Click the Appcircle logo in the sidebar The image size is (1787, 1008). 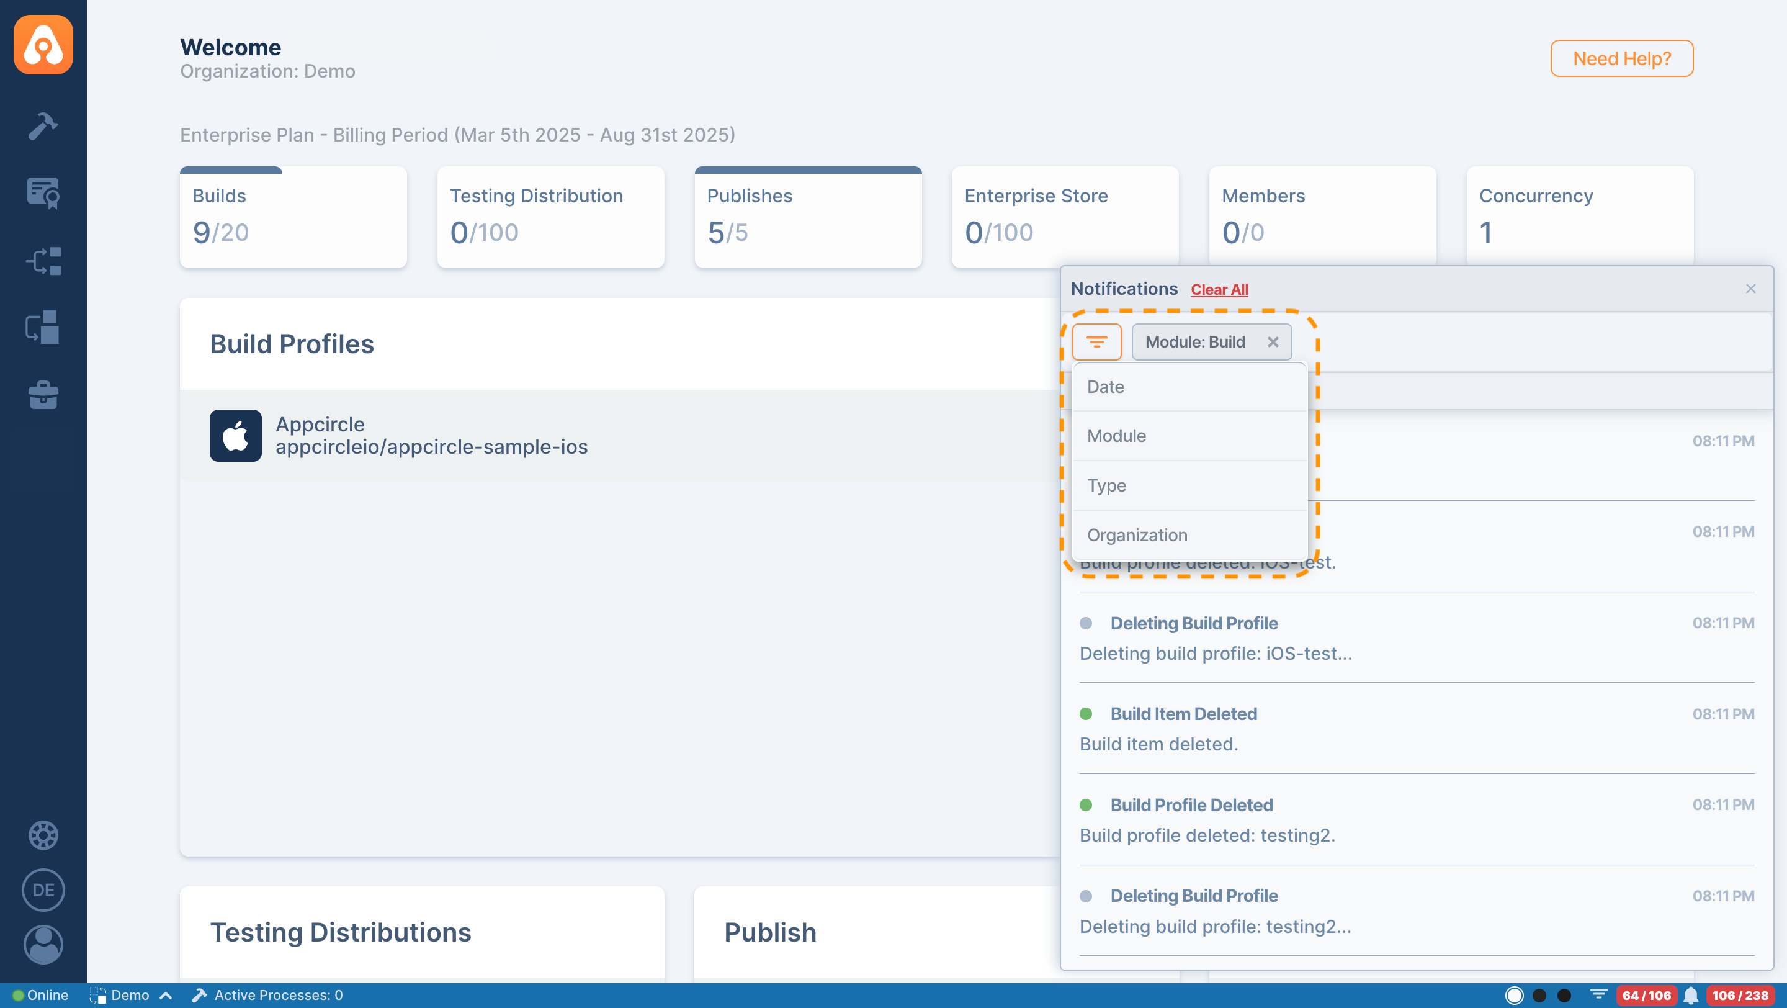tap(43, 45)
